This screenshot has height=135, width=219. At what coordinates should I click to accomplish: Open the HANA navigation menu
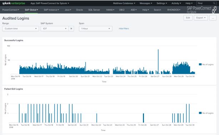[110, 10]
